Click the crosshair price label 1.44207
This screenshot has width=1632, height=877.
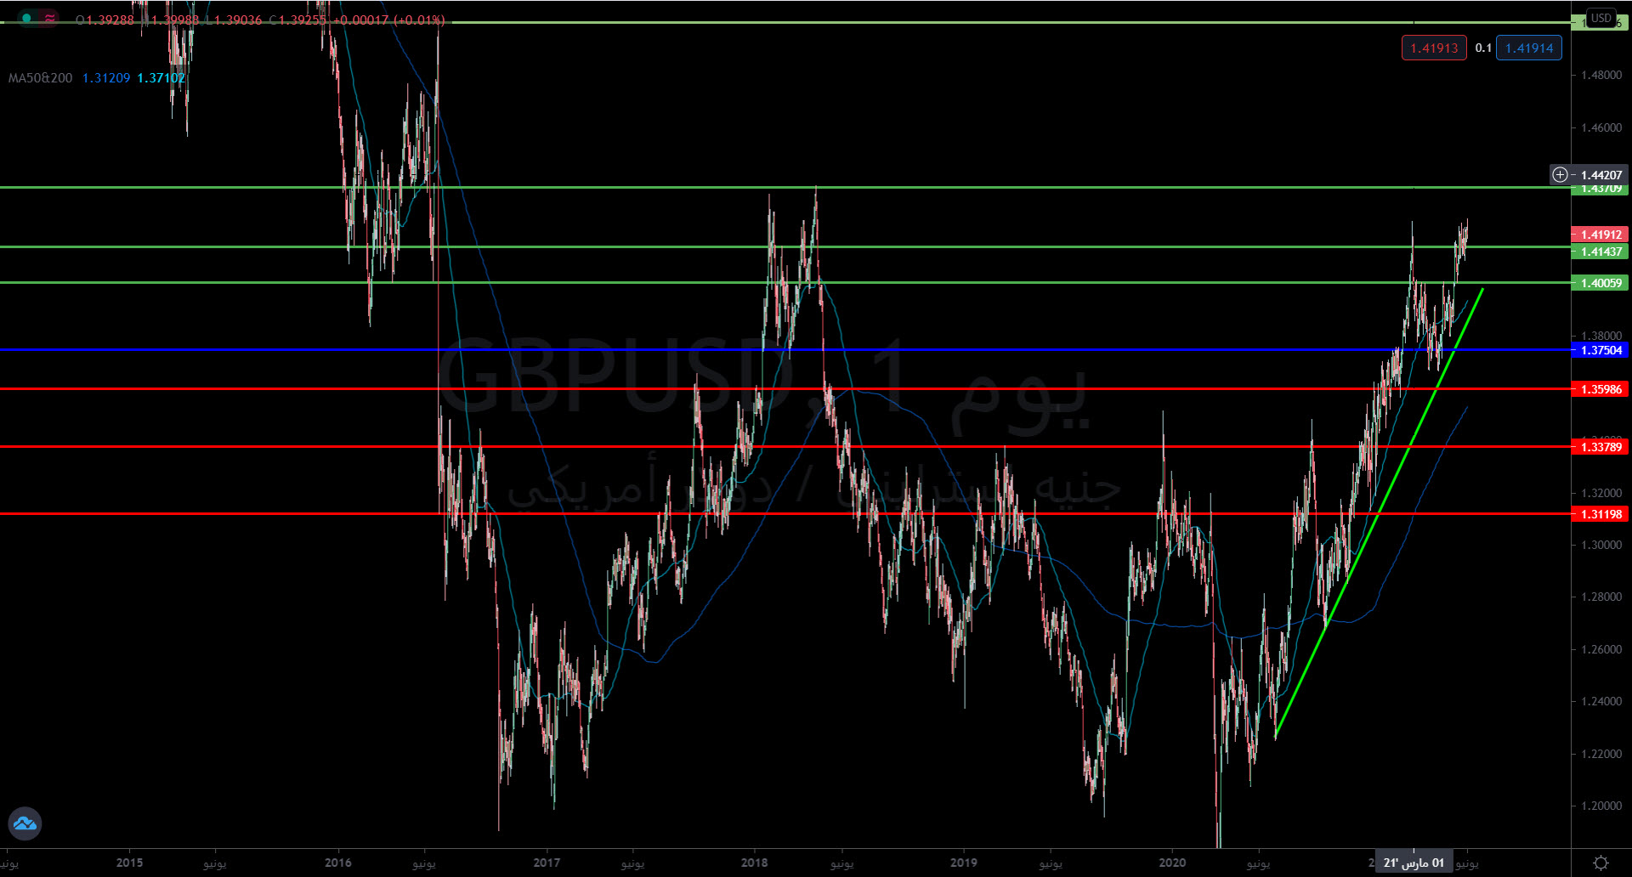1601,175
